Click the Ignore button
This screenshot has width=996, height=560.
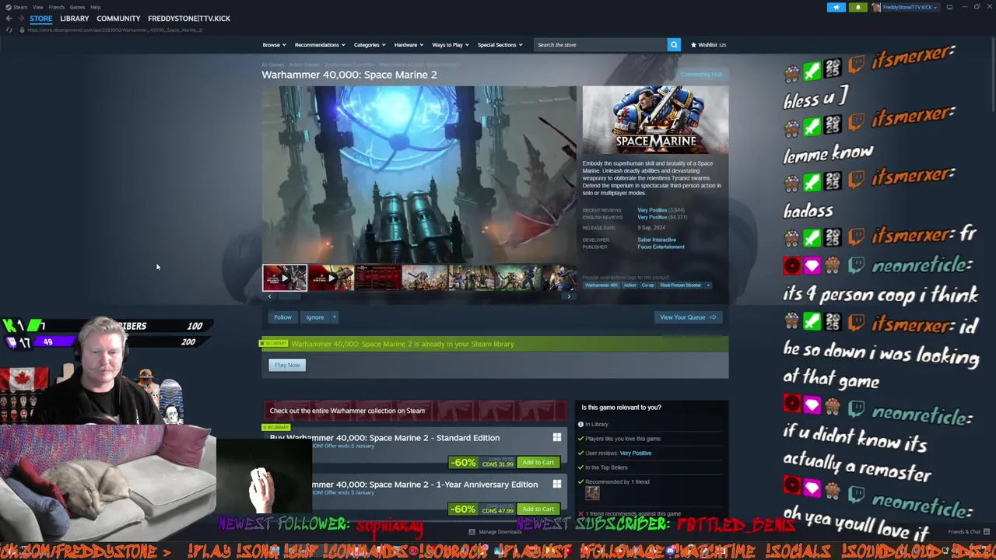coord(315,317)
